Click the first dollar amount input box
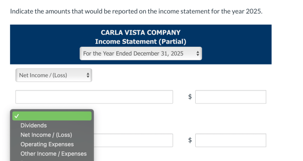 tap(231, 97)
